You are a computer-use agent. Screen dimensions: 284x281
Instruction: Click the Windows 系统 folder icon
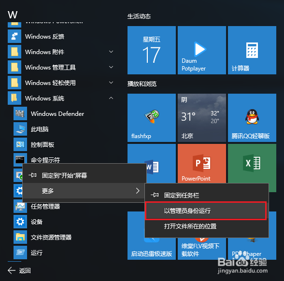14,98
